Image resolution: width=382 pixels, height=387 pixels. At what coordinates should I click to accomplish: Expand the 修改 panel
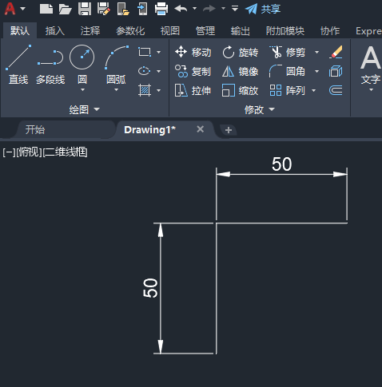coord(260,109)
